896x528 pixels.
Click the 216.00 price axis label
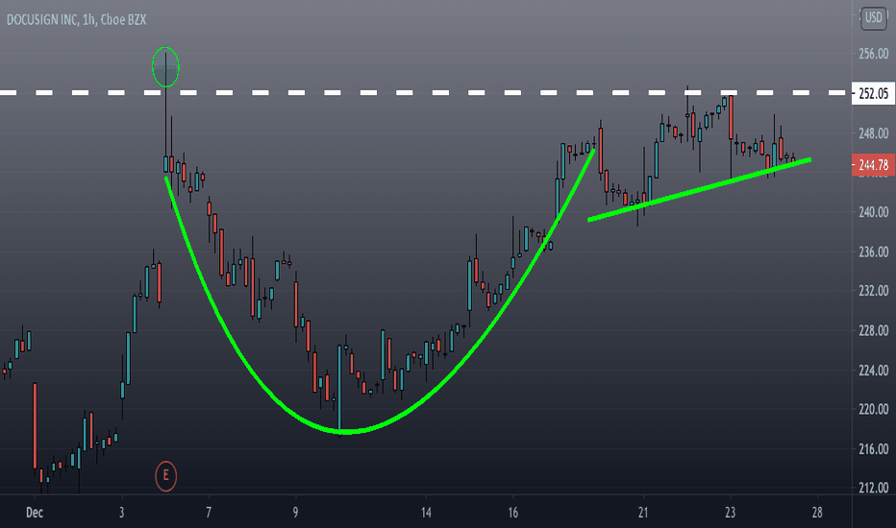point(873,449)
